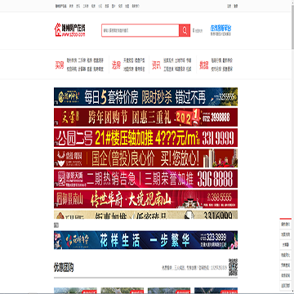Image resolution: width=294 pixels, height=294 pixels.
Task: Focus the search box in the header
Action: (140, 30)
